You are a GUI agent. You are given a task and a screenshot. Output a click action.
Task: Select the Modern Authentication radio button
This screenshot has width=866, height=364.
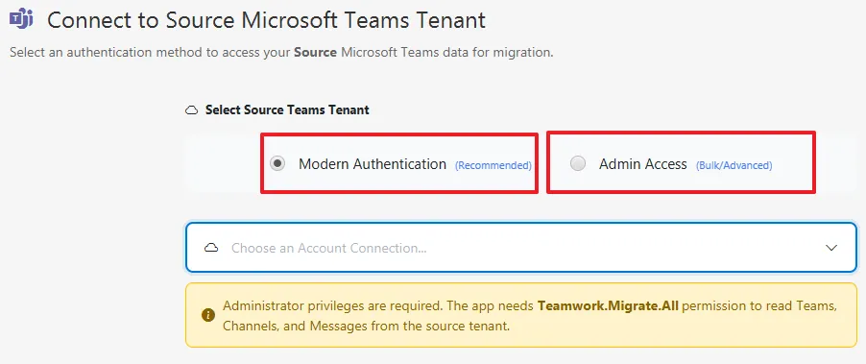pos(277,163)
